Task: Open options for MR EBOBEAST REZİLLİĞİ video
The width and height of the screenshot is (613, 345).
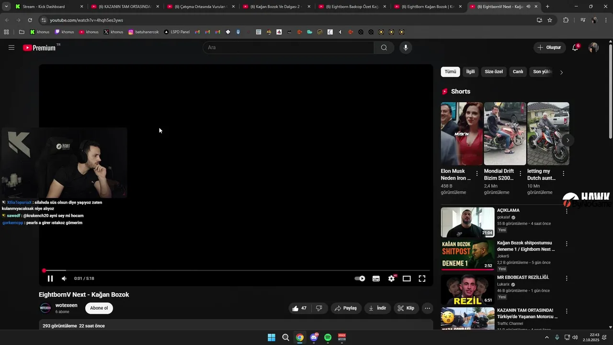Action: [x=567, y=278]
